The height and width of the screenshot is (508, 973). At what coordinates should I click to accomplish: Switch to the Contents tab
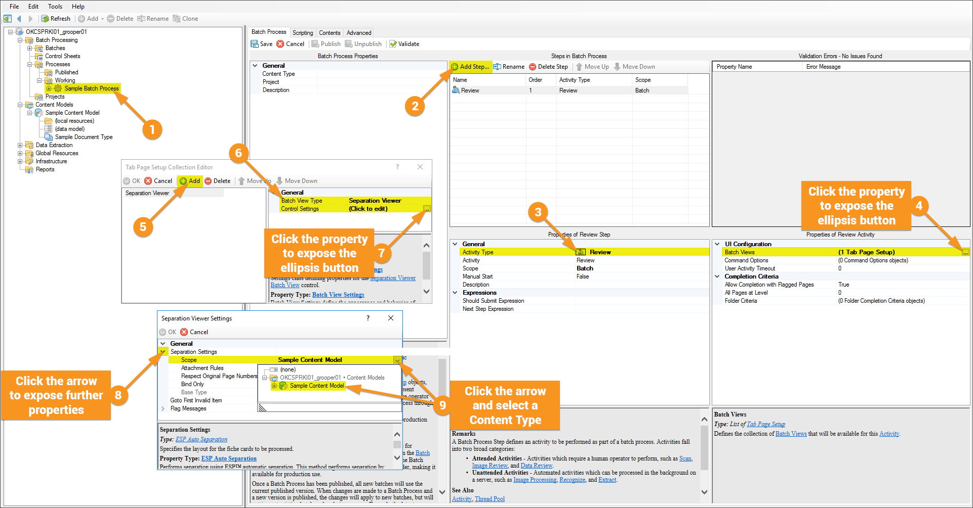pyautogui.click(x=330, y=33)
